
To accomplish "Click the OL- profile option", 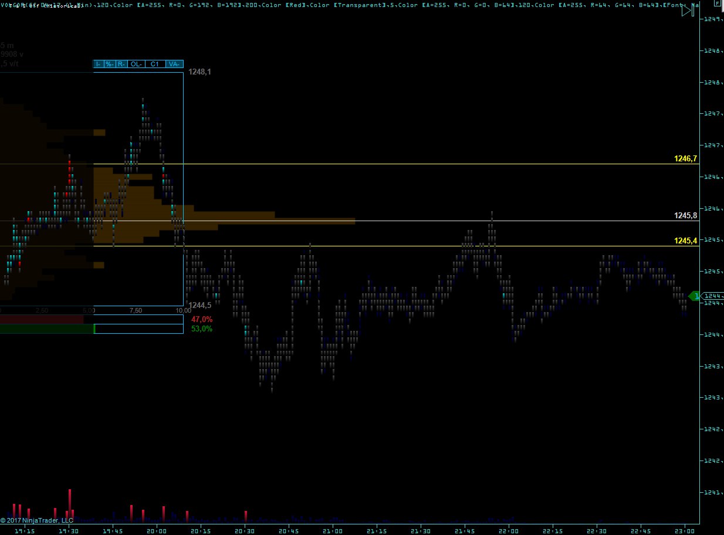I will coord(136,64).
